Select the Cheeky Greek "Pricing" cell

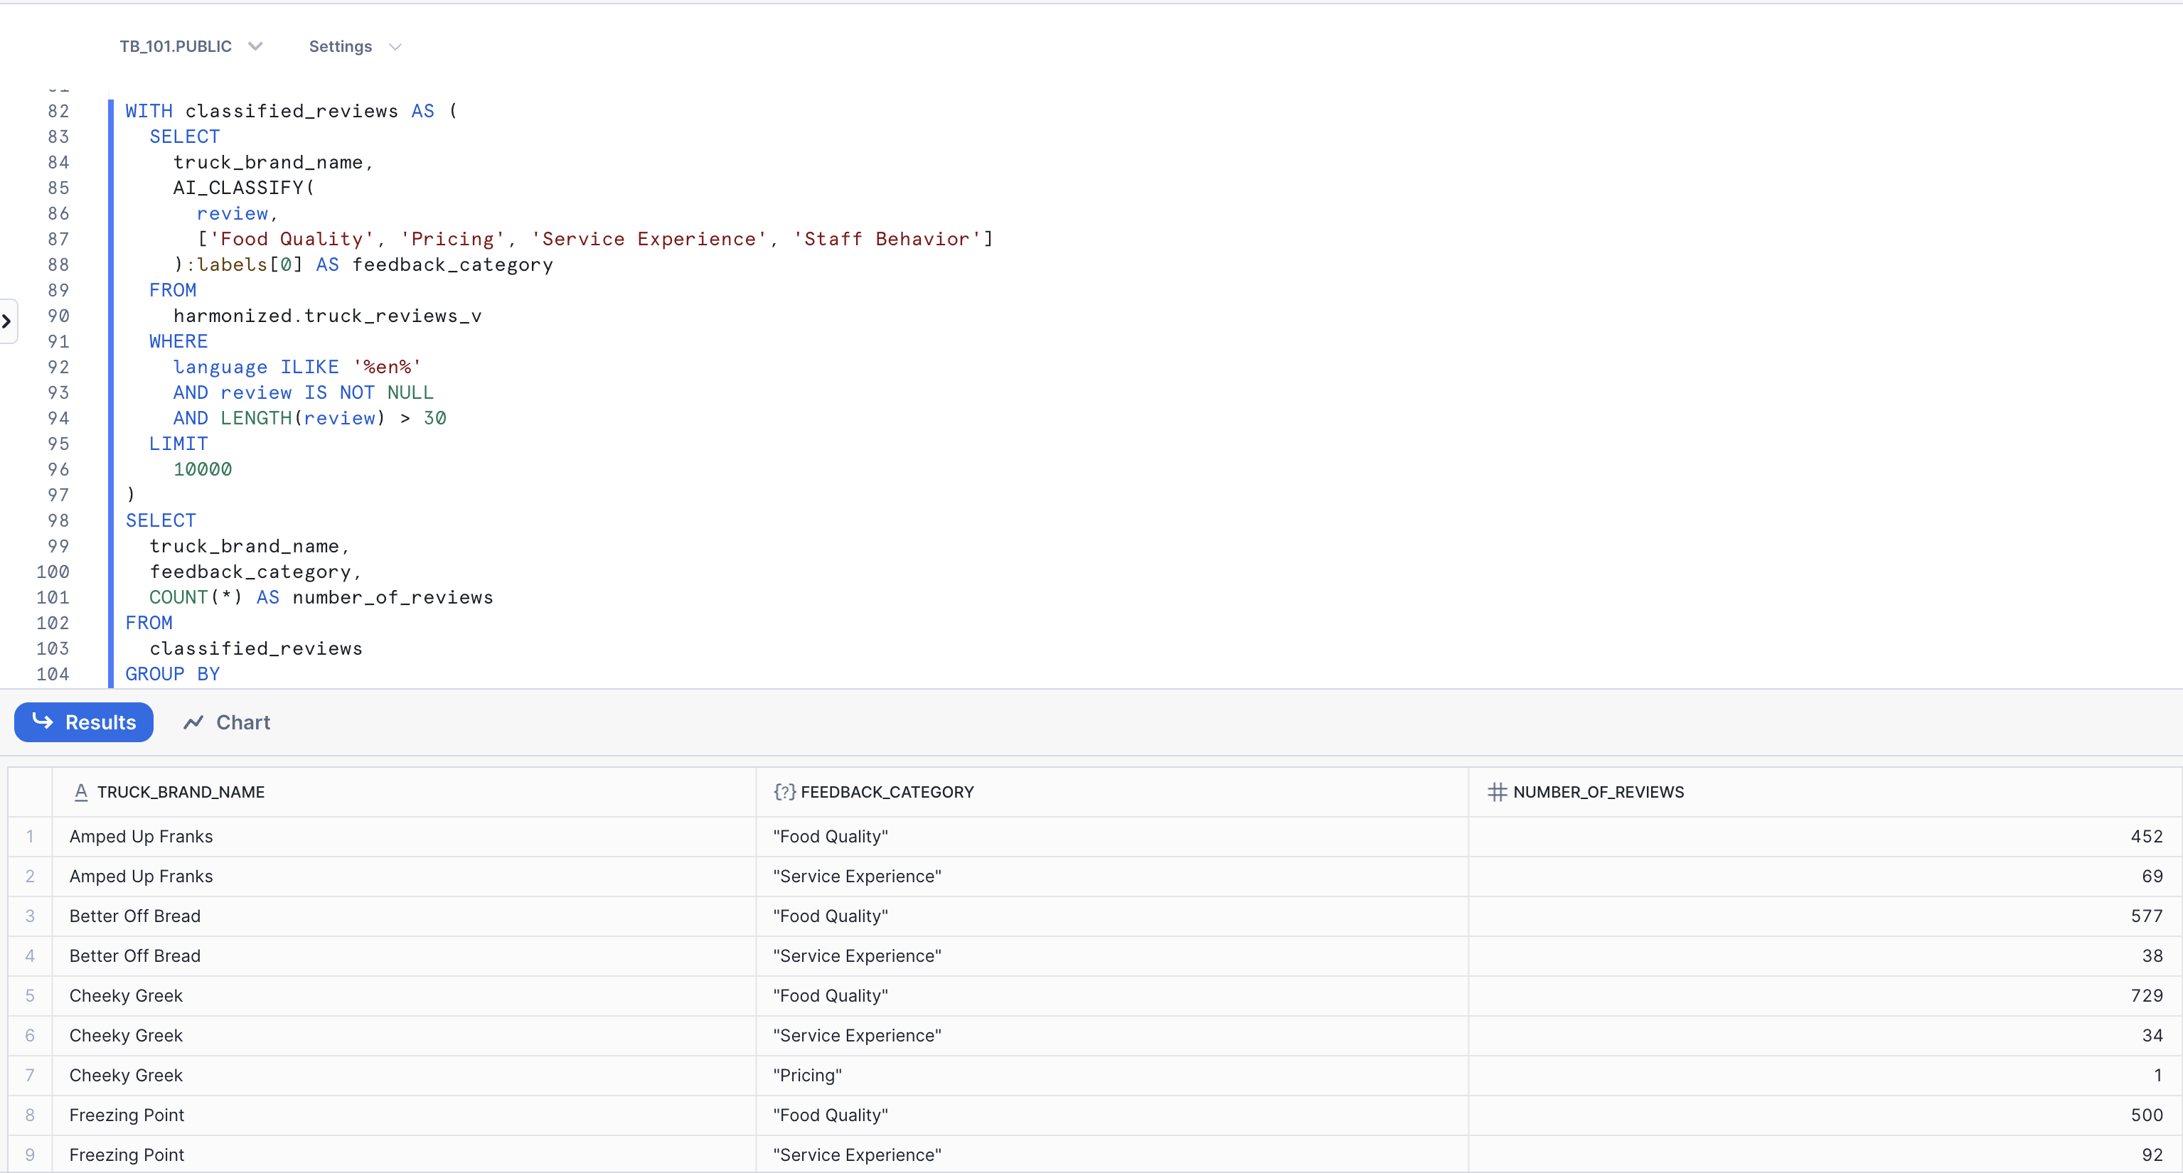[807, 1075]
